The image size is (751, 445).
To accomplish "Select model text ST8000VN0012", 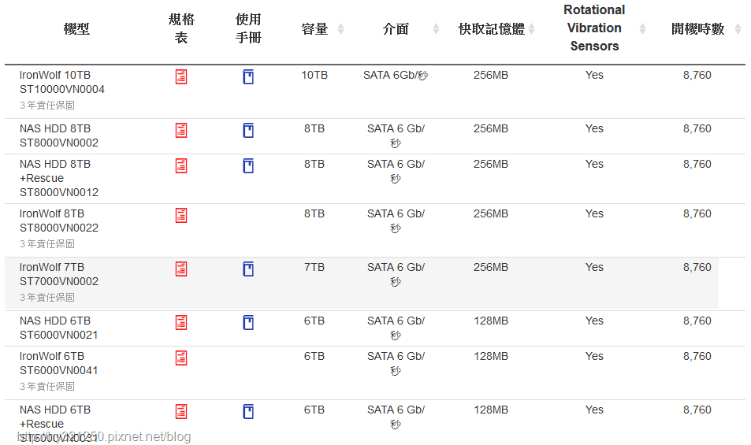I will coord(59,192).
